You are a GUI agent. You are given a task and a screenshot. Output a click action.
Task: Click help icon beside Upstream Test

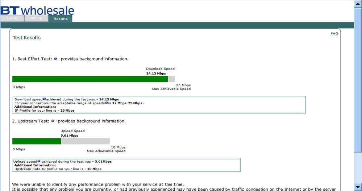point(53,121)
